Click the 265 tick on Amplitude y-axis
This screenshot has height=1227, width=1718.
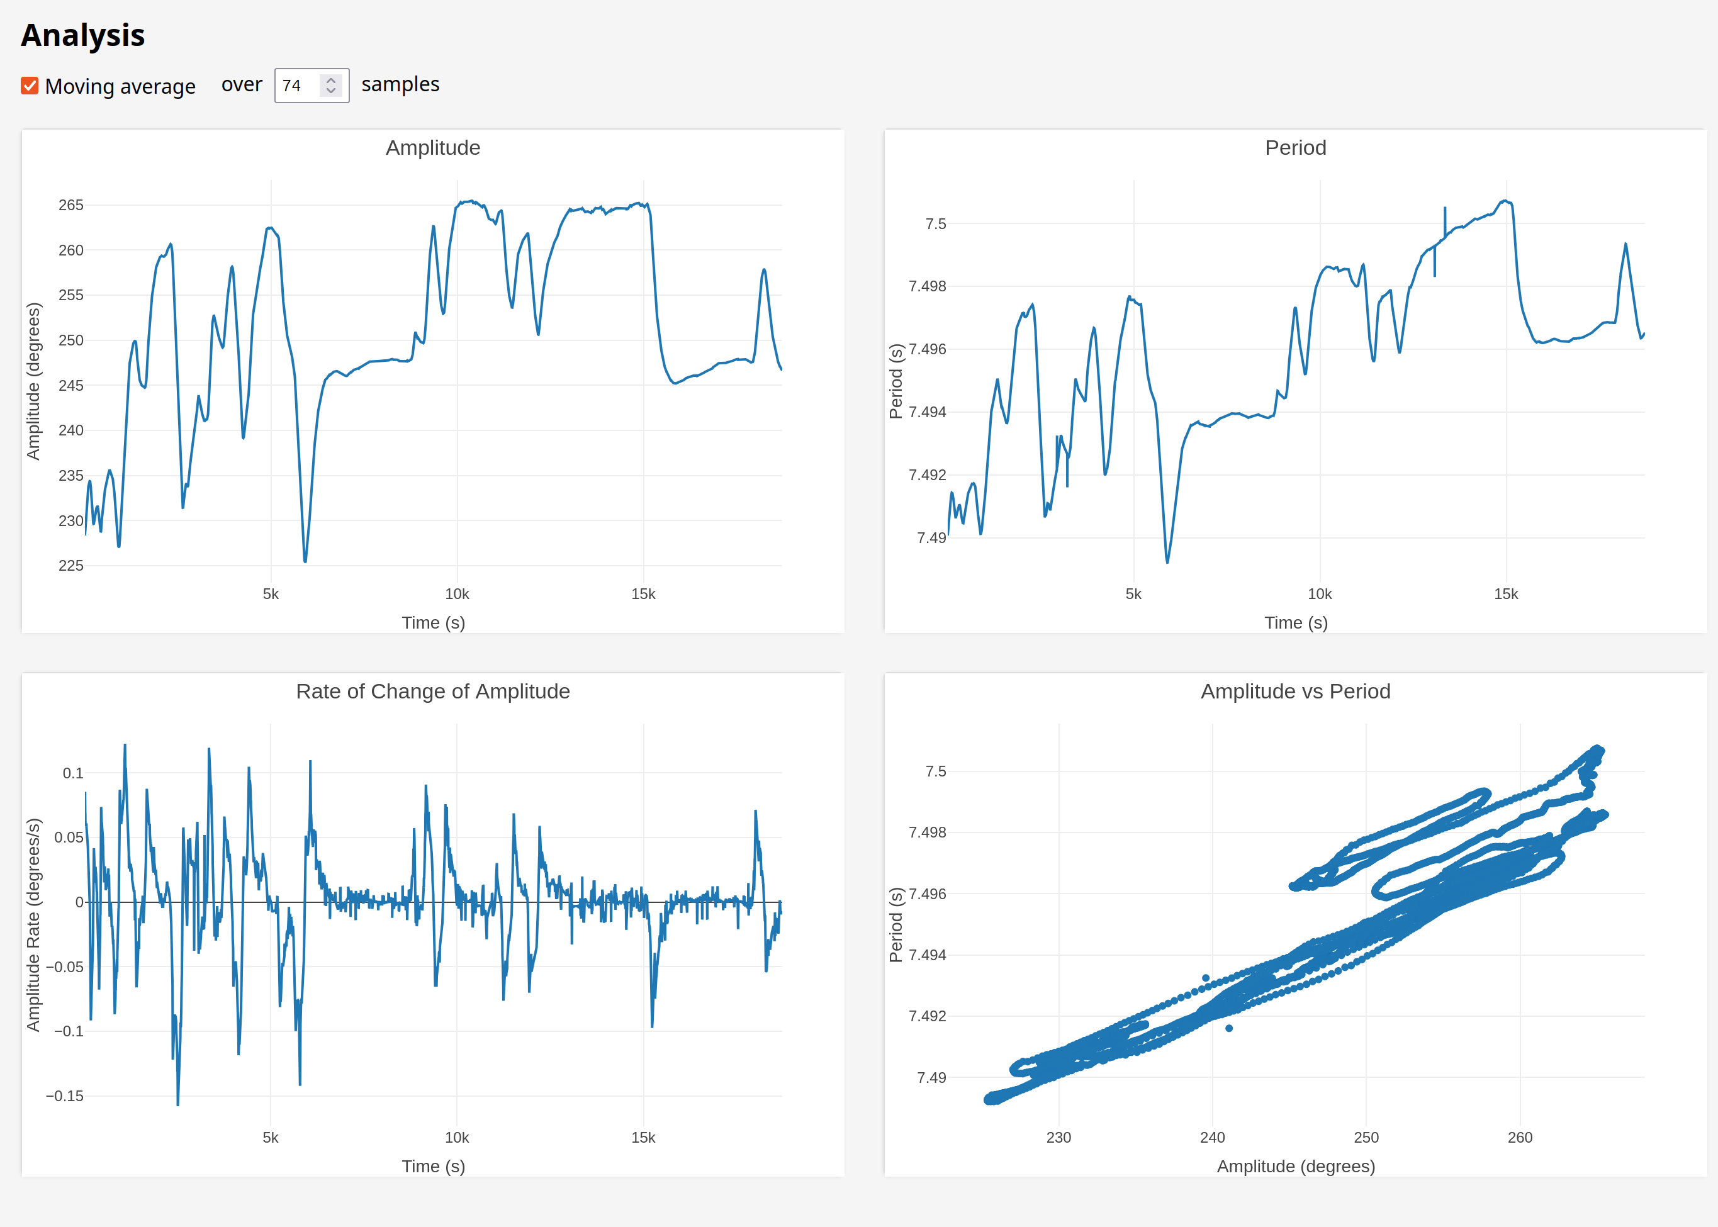[71, 204]
